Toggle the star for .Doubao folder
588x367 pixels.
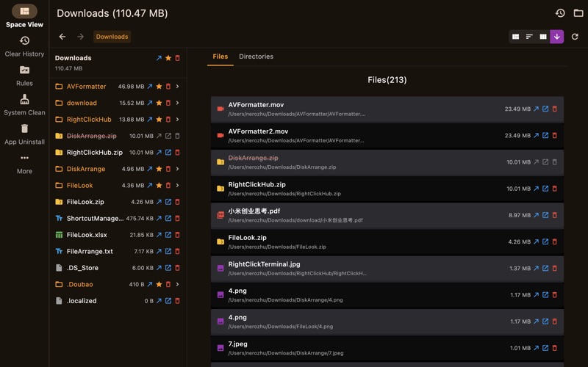tap(159, 284)
